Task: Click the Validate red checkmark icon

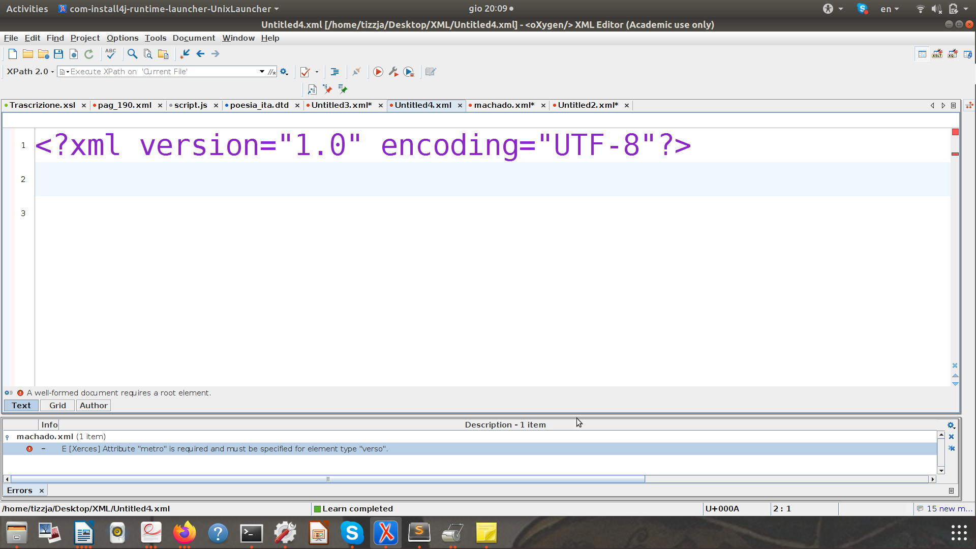Action: click(305, 72)
